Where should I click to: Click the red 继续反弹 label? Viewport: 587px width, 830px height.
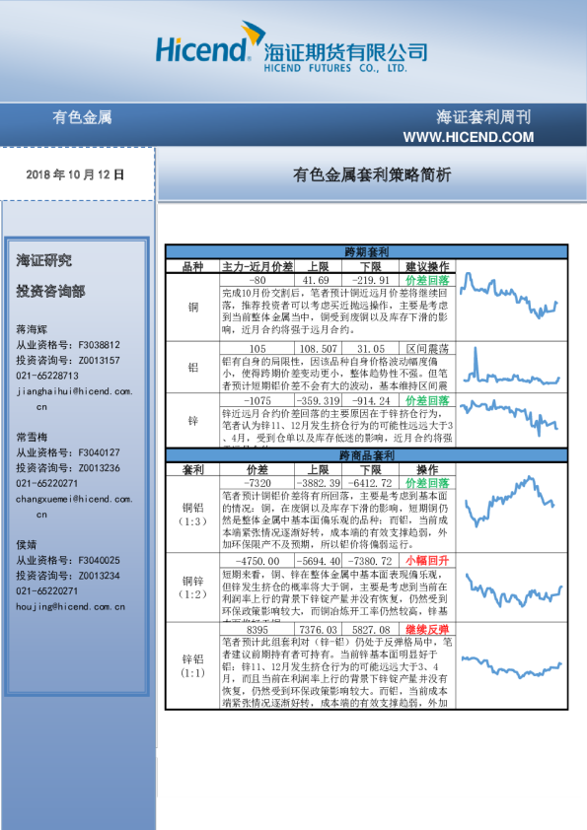point(427,630)
